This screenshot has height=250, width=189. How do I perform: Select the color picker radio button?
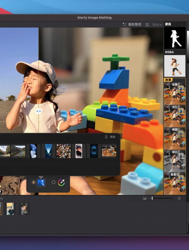[x=54, y=182]
